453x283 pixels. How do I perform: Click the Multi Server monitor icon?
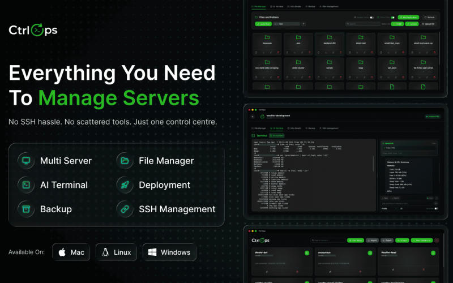[26, 161]
